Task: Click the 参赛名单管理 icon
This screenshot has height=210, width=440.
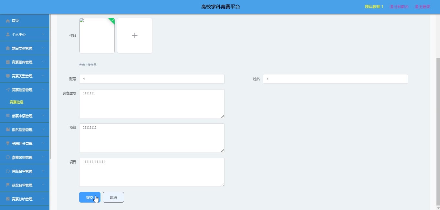Action: [8, 157]
